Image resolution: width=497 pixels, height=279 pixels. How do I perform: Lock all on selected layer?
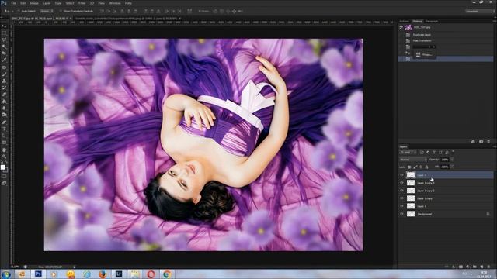tap(426, 167)
